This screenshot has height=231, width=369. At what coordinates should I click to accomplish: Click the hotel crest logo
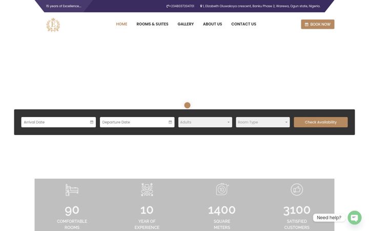point(53,25)
